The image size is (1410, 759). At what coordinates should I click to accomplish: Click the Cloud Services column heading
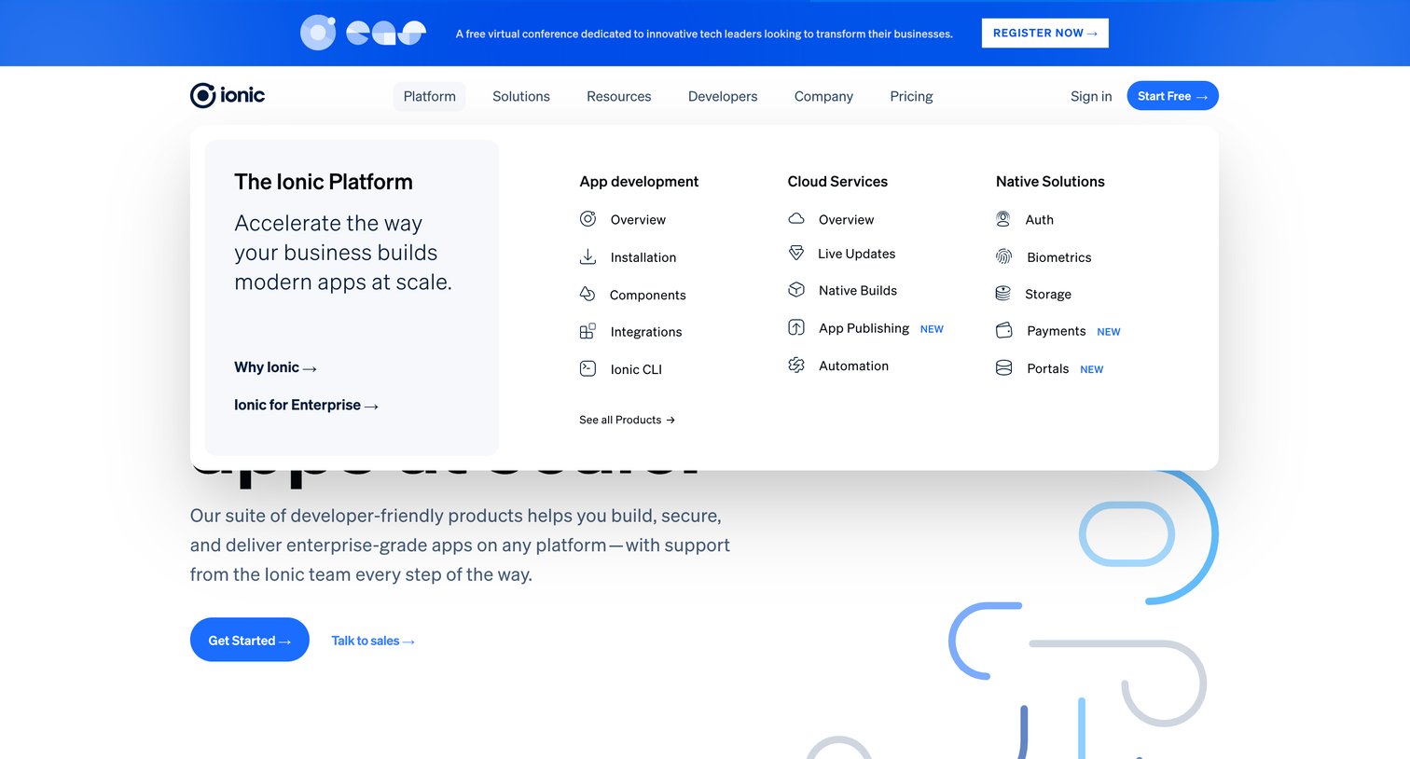click(837, 182)
